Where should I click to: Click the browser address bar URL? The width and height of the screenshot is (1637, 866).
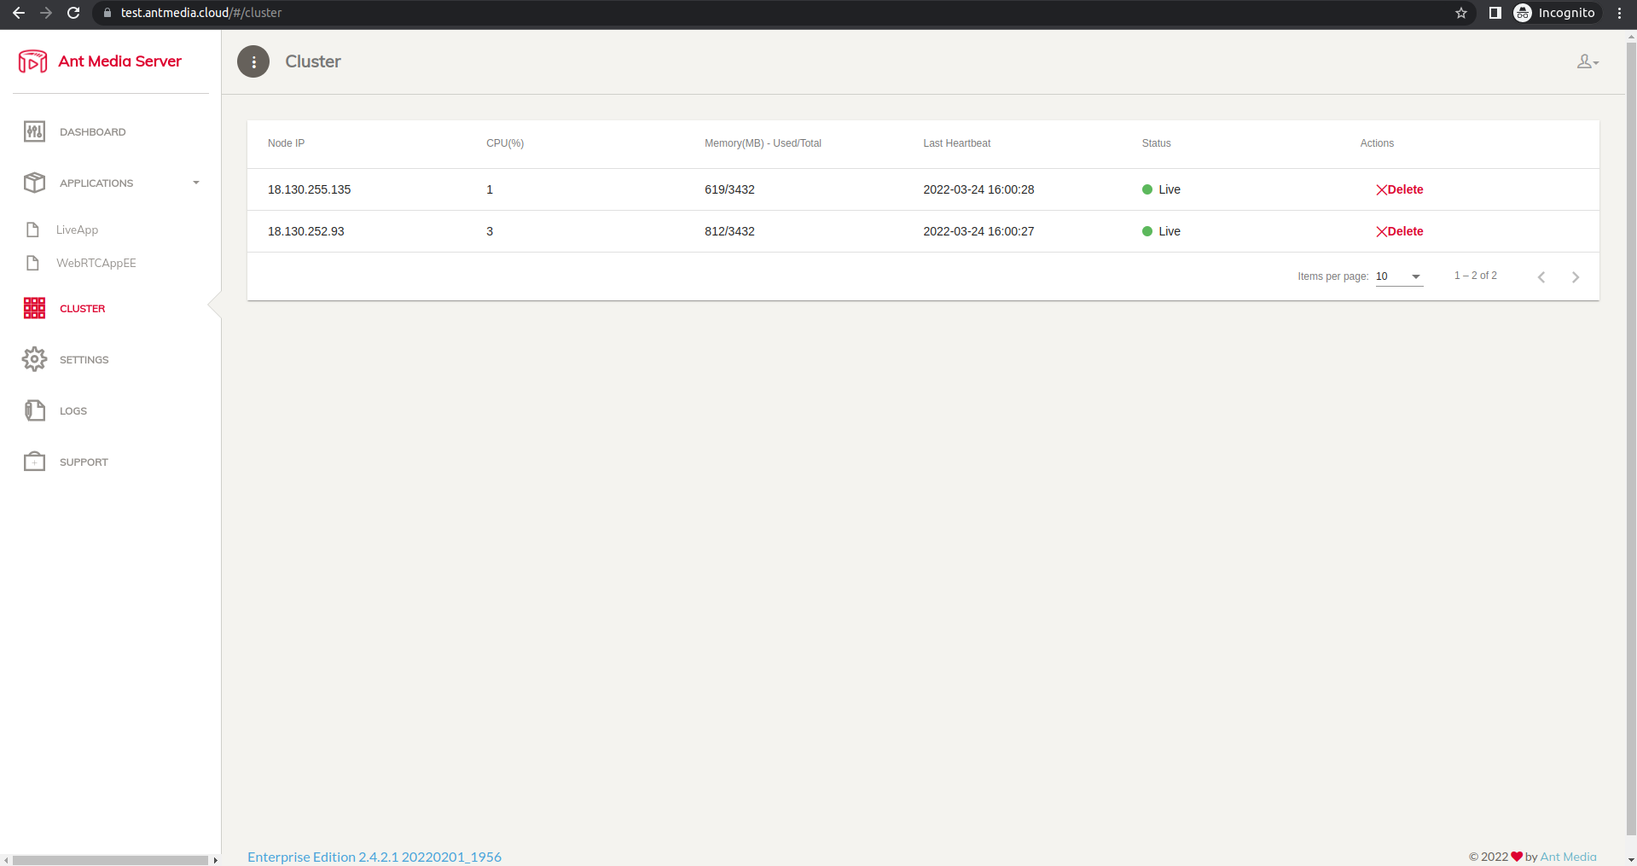click(201, 13)
